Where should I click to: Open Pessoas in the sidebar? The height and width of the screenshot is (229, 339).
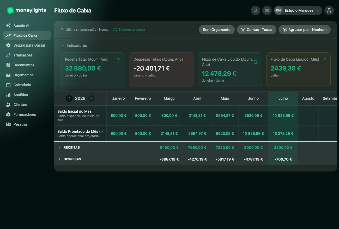[x=27, y=124]
